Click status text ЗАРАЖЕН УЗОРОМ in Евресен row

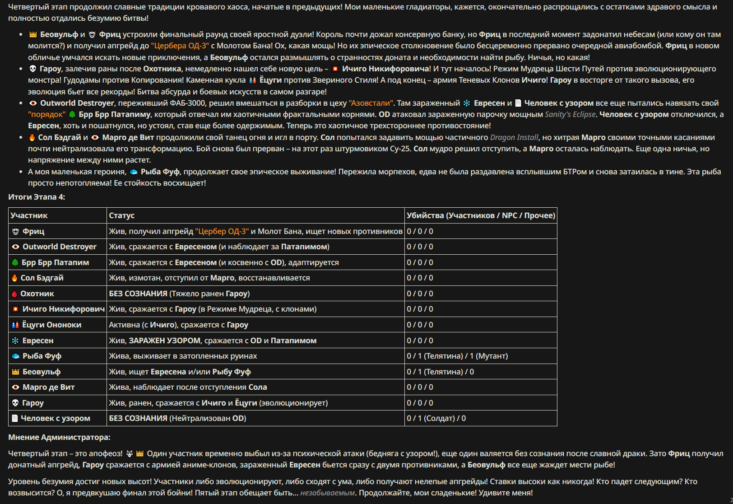coord(165,341)
